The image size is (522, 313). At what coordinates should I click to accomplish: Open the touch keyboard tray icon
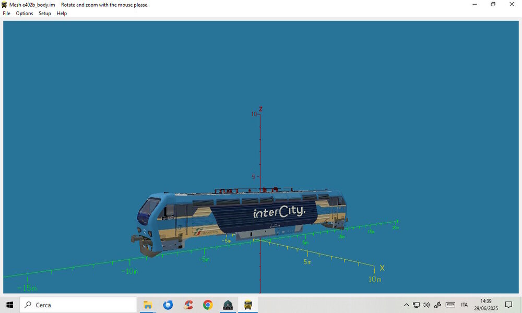[x=450, y=305]
